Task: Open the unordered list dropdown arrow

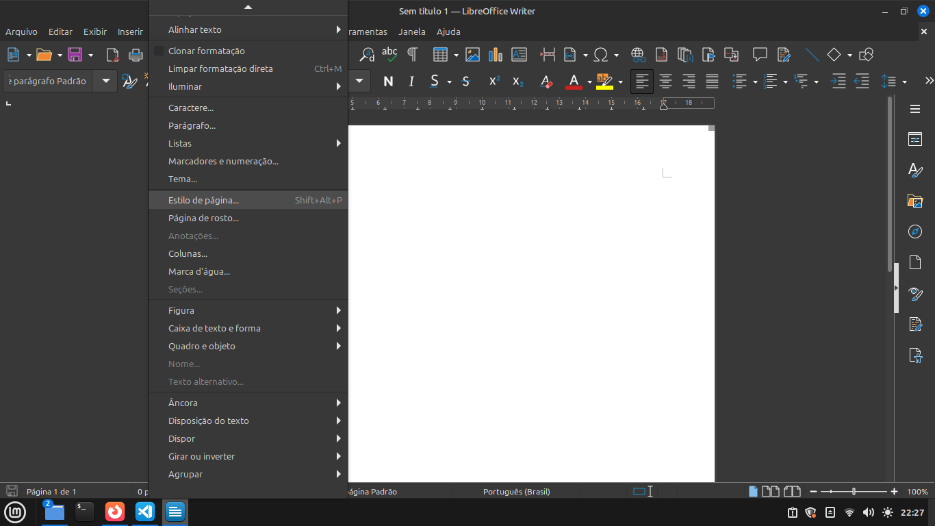Action: 755,82
